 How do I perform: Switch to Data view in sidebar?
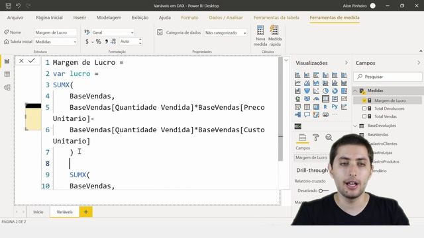(7, 74)
